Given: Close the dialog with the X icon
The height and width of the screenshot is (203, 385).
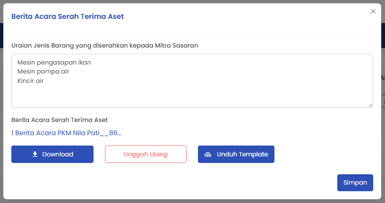Looking at the screenshot, I should pyautogui.click(x=373, y=11).
